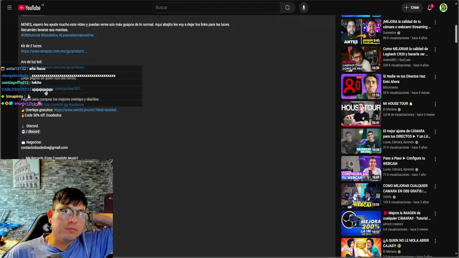Click the AndroidRC / SoyCuex channel name
459x258 pixels.
point(397,60)
